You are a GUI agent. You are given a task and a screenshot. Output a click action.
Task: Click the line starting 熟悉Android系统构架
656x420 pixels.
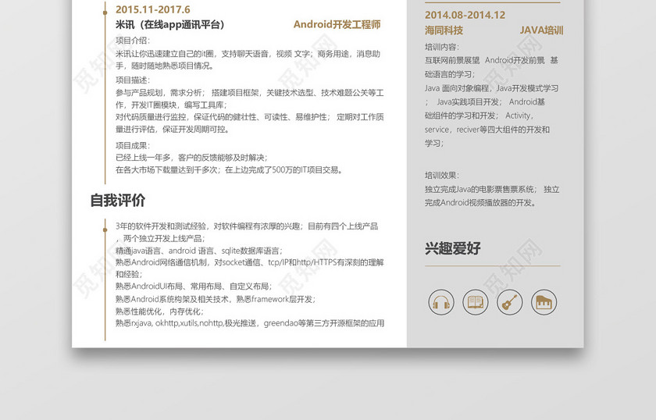tap(216, 299)
